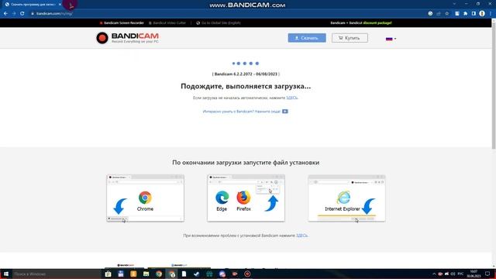The height and width of the screenshot is (279, 496).
Task: Click the round extension icon left of the share icon
Action: coord(430,14)
